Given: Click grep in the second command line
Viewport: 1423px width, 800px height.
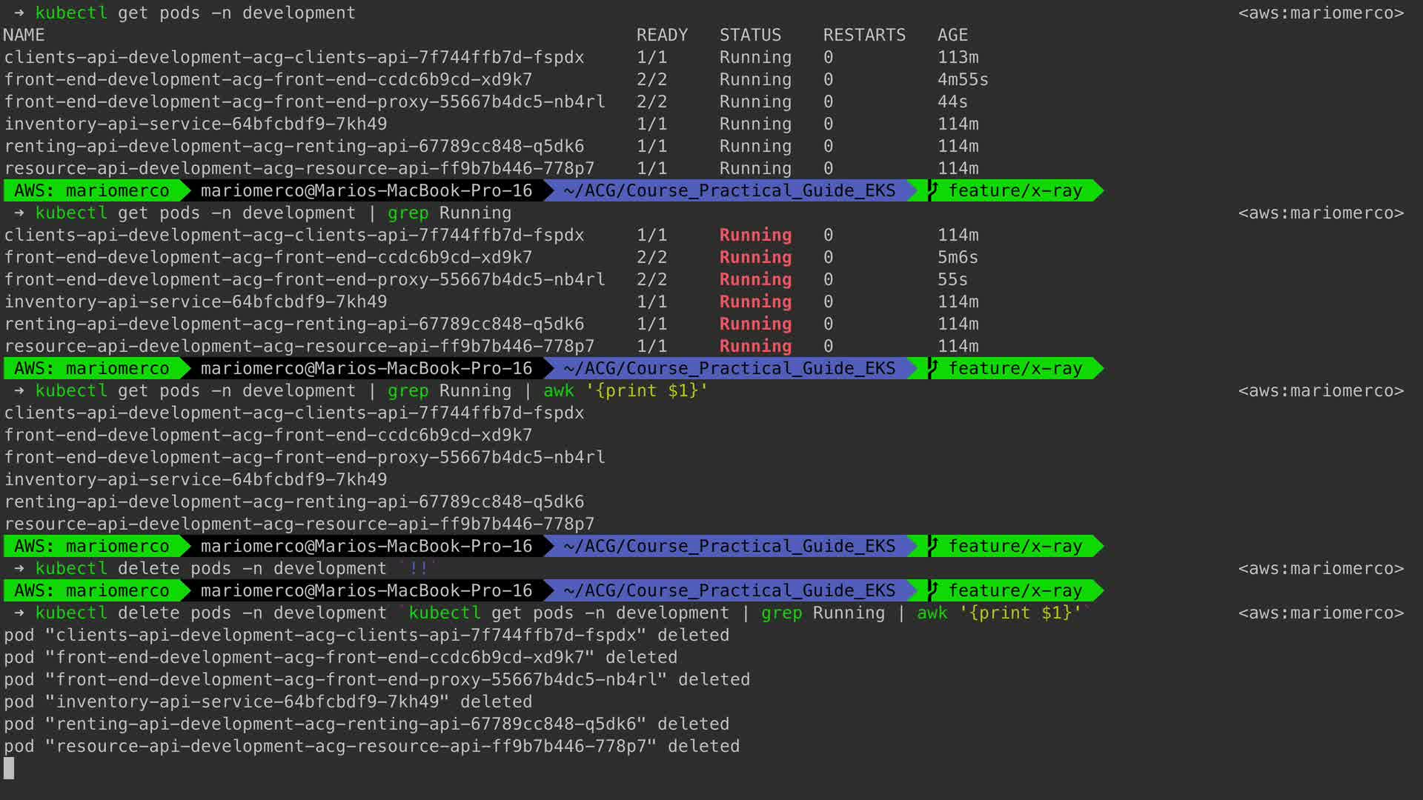Looking at the screenshot, I should pos(408,213).
